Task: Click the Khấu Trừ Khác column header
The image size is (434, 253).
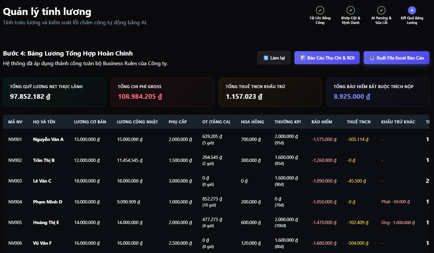Action: (x=398, y=122)
